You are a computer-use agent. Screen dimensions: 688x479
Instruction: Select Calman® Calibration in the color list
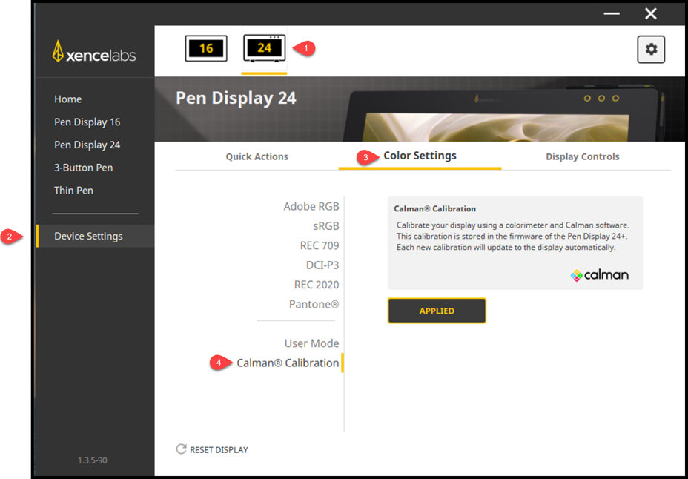point(288,363)
